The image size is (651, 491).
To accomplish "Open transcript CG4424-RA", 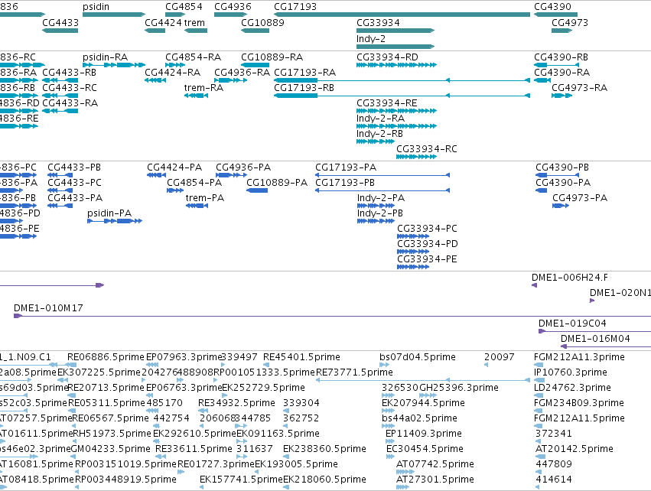I will coord(173,73).
